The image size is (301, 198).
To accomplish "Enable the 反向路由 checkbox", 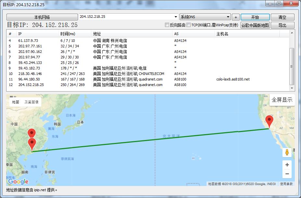I will [167, 25].
